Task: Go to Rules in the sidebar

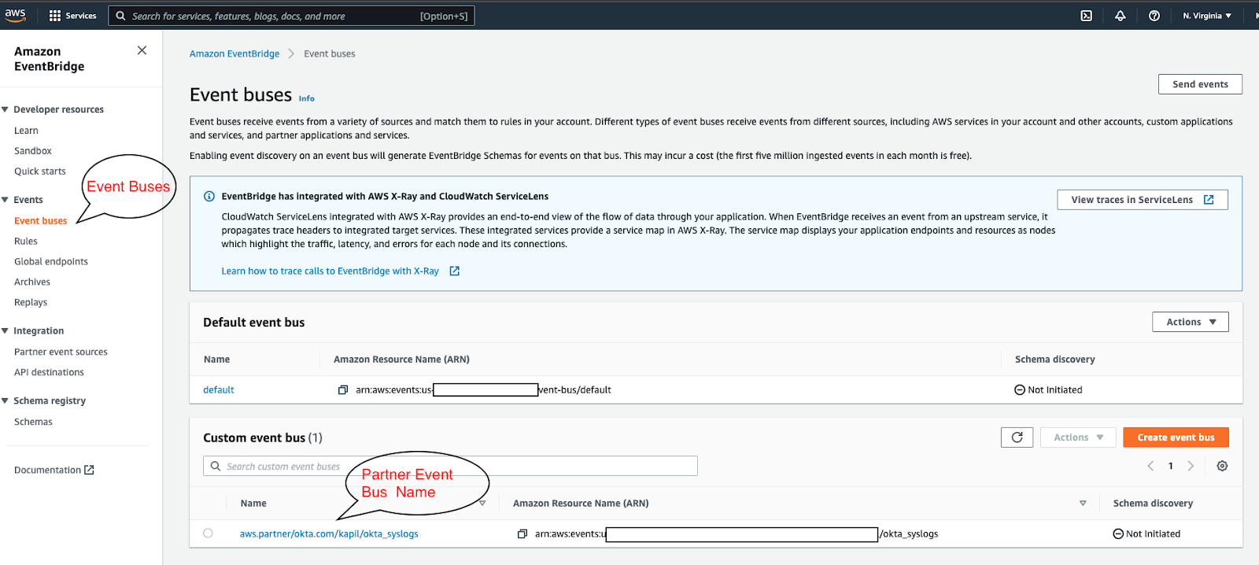Action: (x=26, y=242)
